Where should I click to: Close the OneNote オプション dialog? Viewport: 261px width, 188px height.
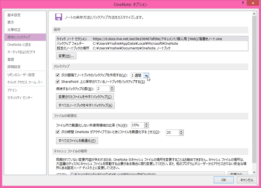[x=253, y=3]
